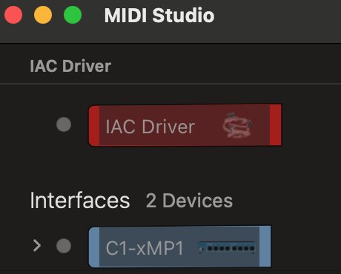341x274 pixels.
Task: Select the C1-xMP1 device name text
Action: tap(145, 248)
